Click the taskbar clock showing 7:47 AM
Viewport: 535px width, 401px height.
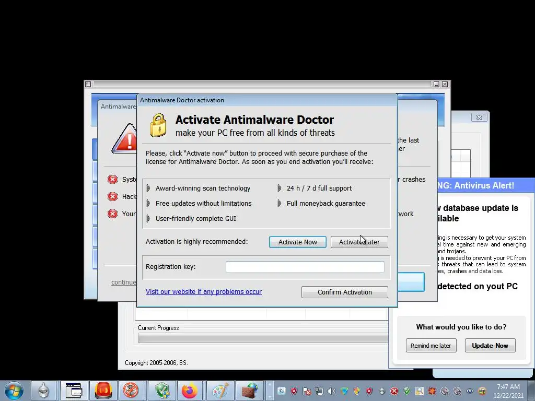(x=508, y=391)
